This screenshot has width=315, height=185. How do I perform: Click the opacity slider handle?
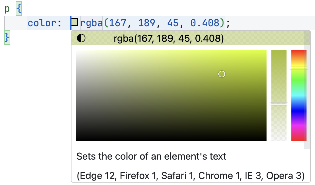click(x=279, y=104)
